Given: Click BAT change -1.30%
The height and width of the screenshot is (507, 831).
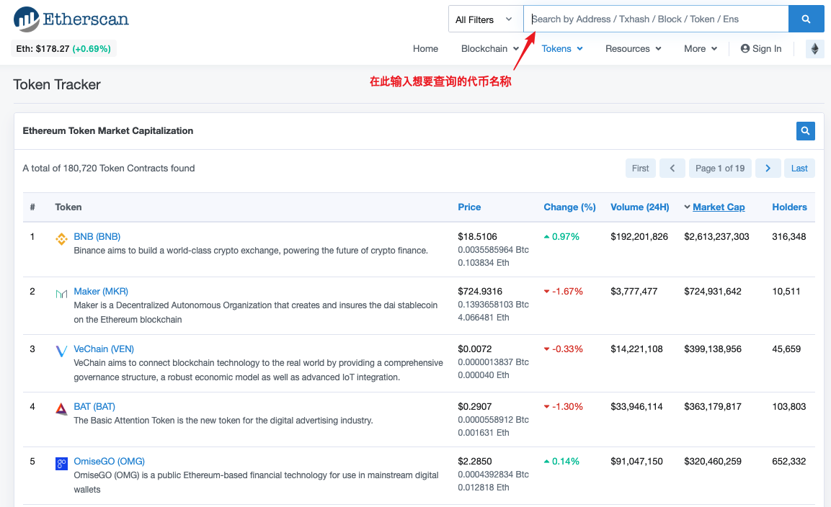Looking at the screenshot, I should 564,407.
